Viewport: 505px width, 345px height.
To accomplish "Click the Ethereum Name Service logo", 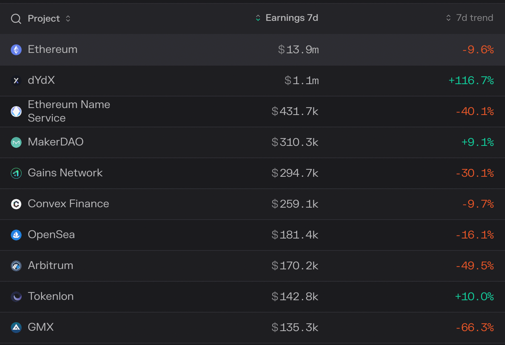I will coord(16,111).
